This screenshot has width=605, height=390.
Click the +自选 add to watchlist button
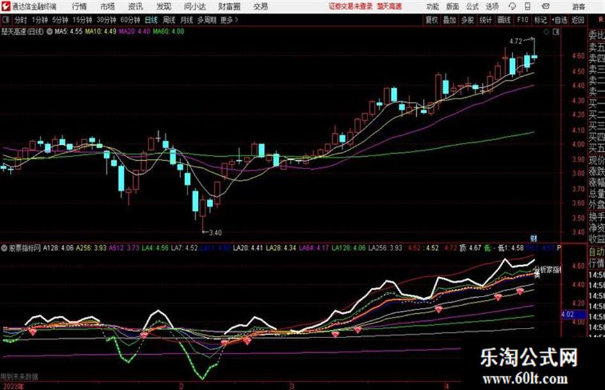click(x=560, y=20)
